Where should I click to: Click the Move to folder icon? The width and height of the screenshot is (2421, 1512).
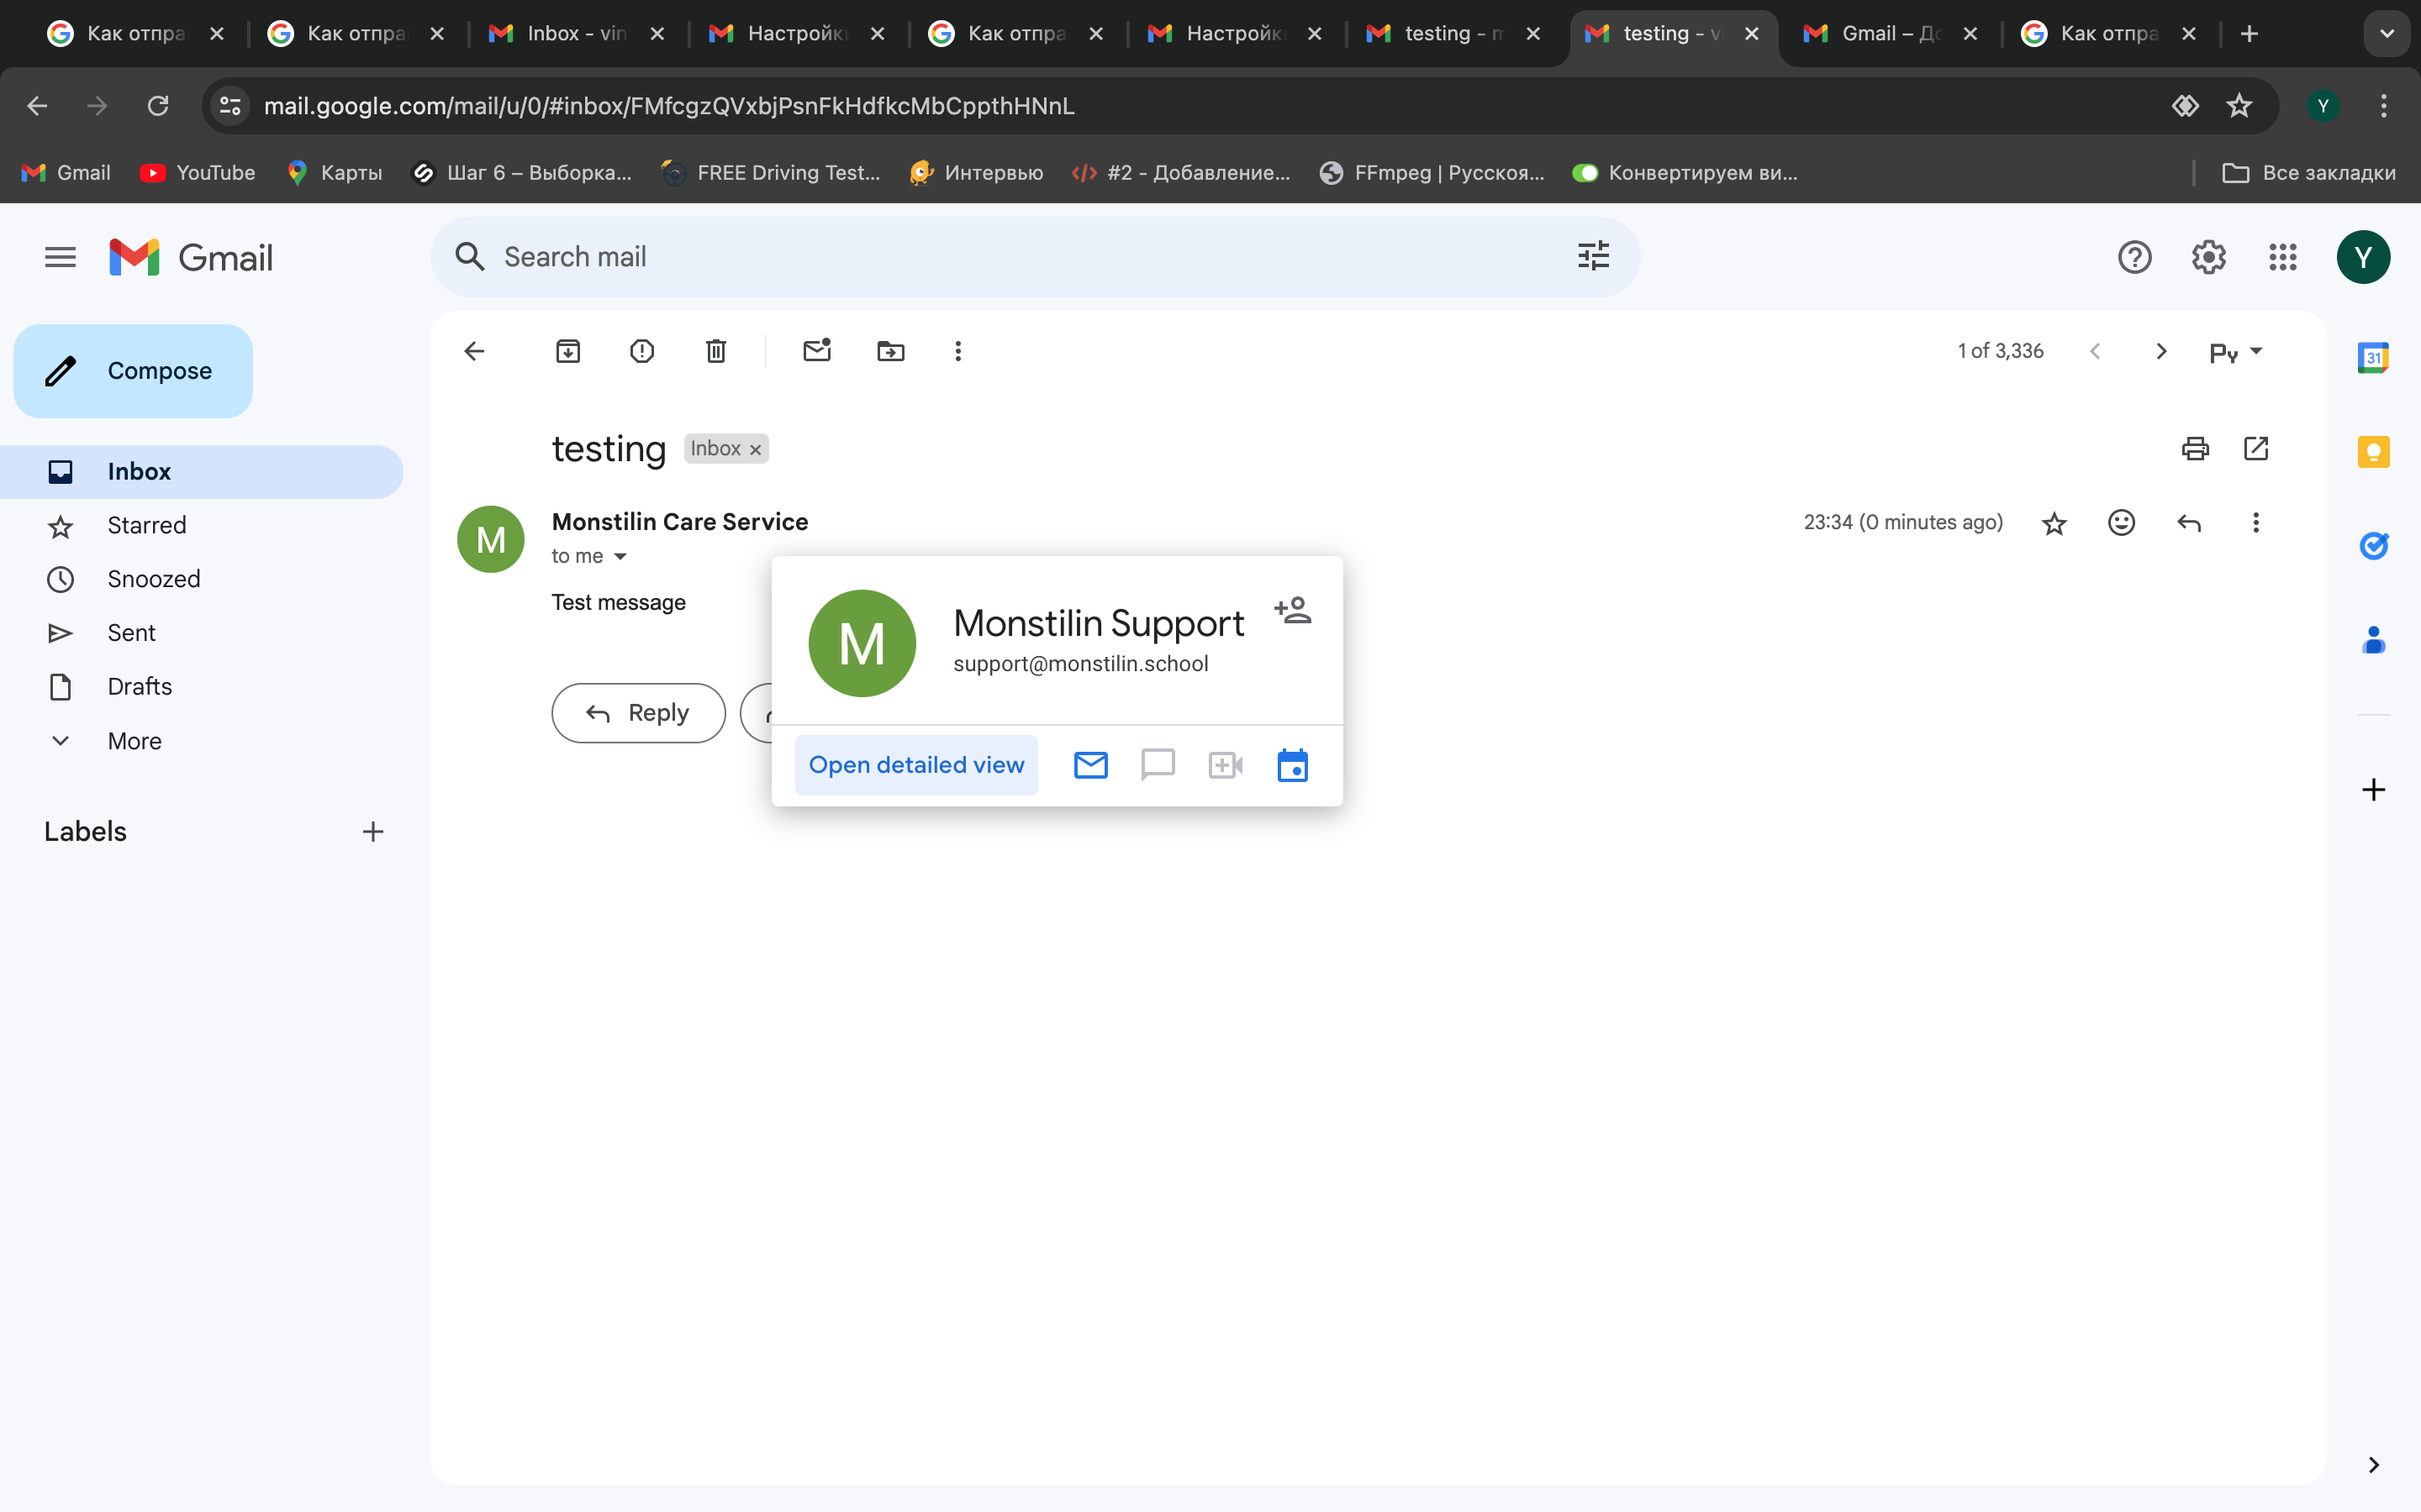[889, 351]
